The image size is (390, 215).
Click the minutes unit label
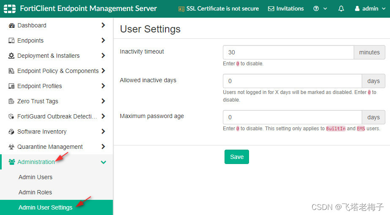[x=369, y=52]
